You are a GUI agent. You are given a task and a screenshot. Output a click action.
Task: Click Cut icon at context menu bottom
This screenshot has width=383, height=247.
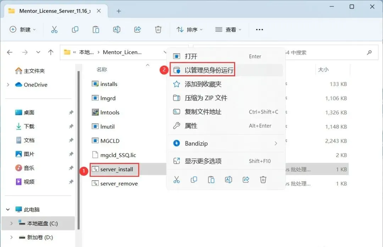click(177, 180)
